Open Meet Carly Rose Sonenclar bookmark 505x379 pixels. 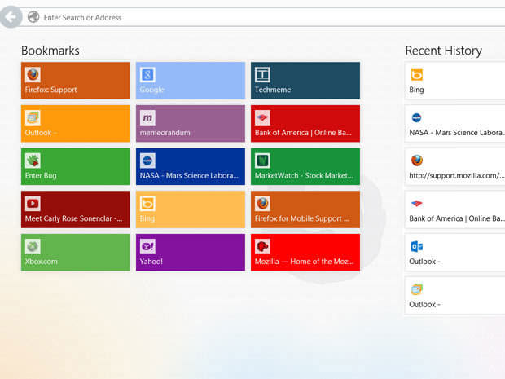pos(75,209)
